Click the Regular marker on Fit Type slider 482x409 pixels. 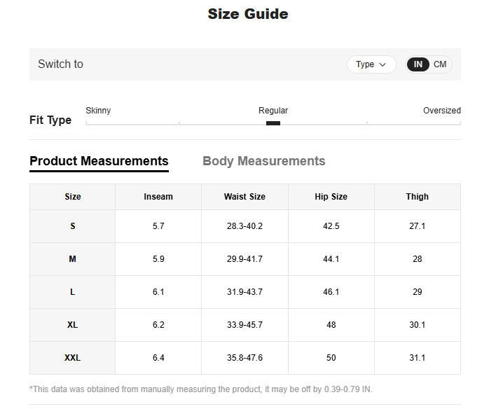273,123
